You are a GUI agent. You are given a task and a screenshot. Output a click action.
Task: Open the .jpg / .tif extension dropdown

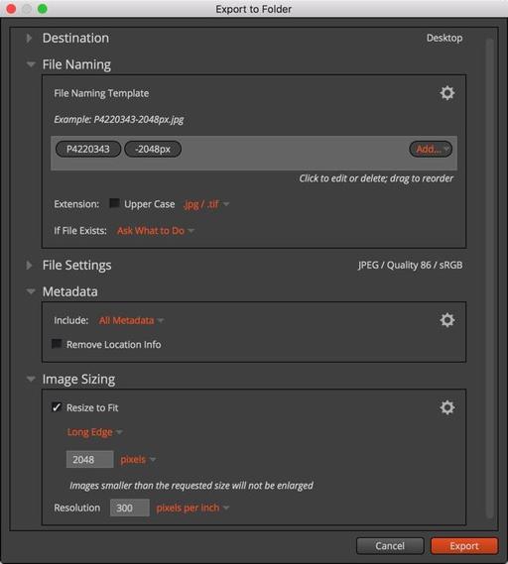coord(206,204)
